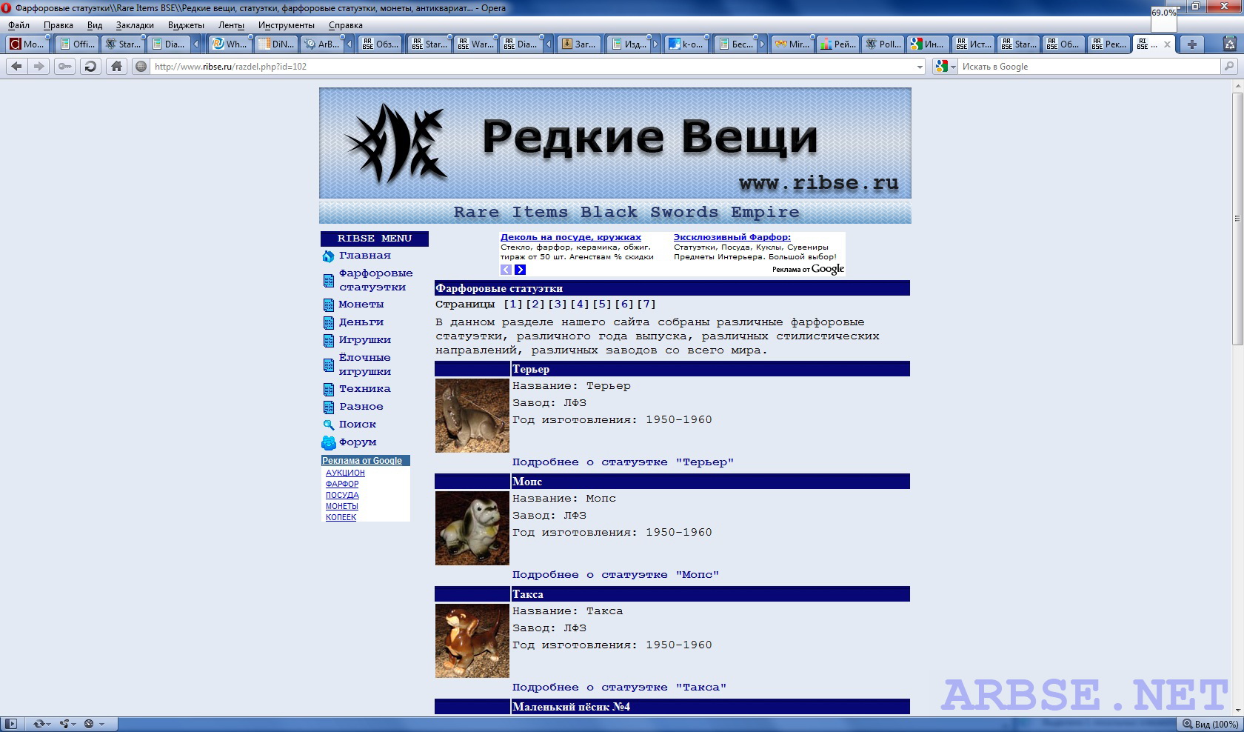The width and height of the screenshot is (1244, 732).
Task: Go to page [7] of statuettes
Action: 646,305
